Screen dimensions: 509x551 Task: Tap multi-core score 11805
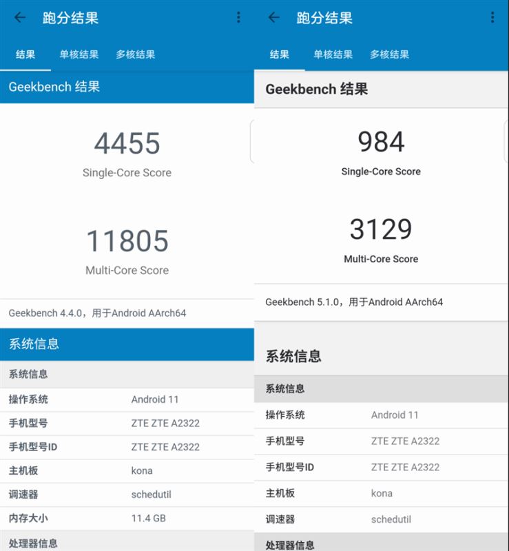(x=127, y=241)
